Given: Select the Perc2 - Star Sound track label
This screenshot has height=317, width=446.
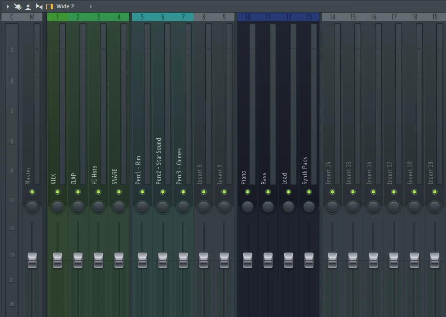Looking at the screenshot, I should pyautogui.click(x=159, y=161).
